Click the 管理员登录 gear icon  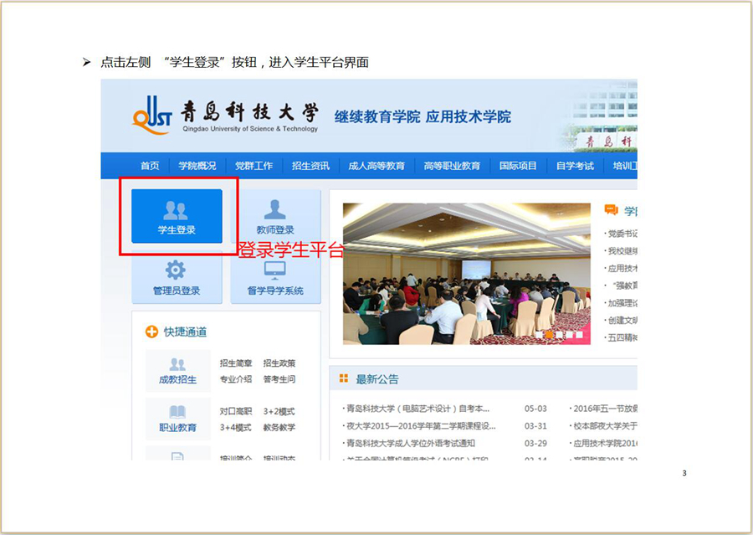point(176,270)
